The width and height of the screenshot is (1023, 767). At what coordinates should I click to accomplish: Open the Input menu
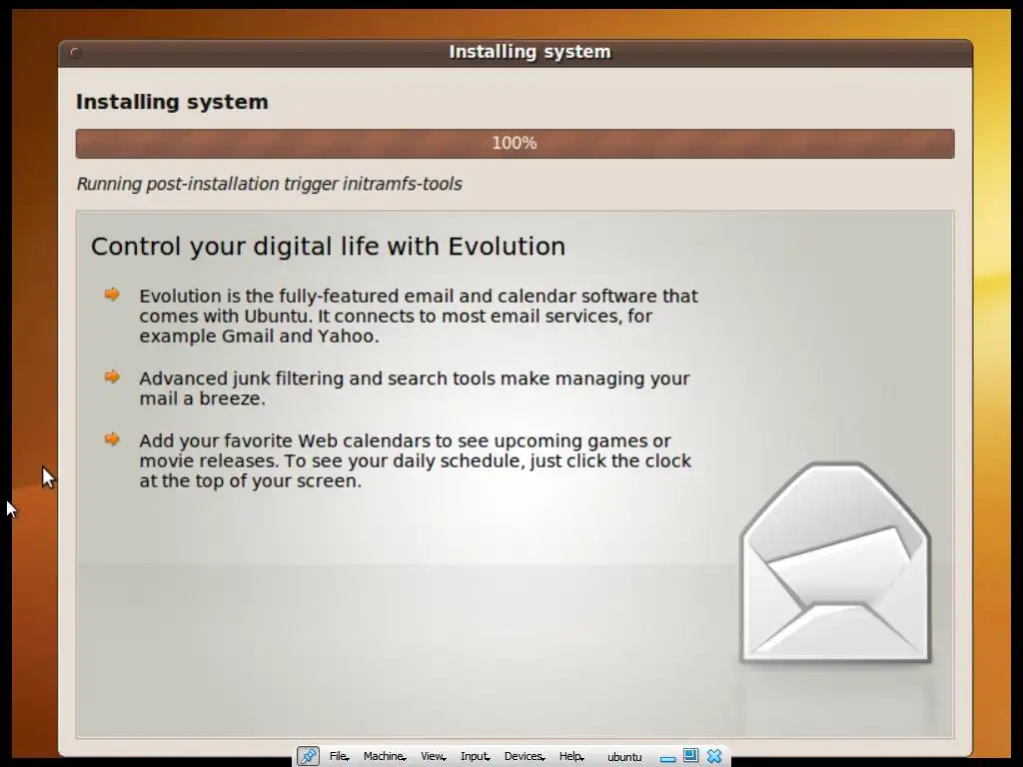[475, 757]
